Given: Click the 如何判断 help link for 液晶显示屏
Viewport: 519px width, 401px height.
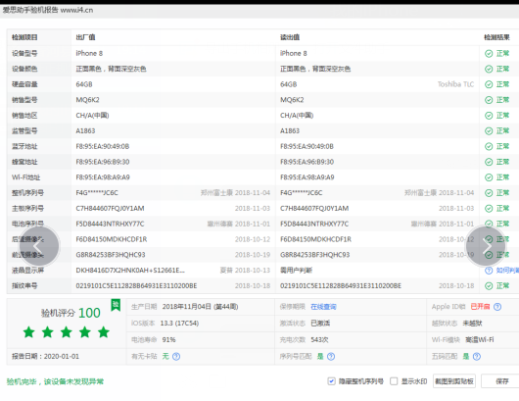Looking at the screenshot, I should pos(507,271).
